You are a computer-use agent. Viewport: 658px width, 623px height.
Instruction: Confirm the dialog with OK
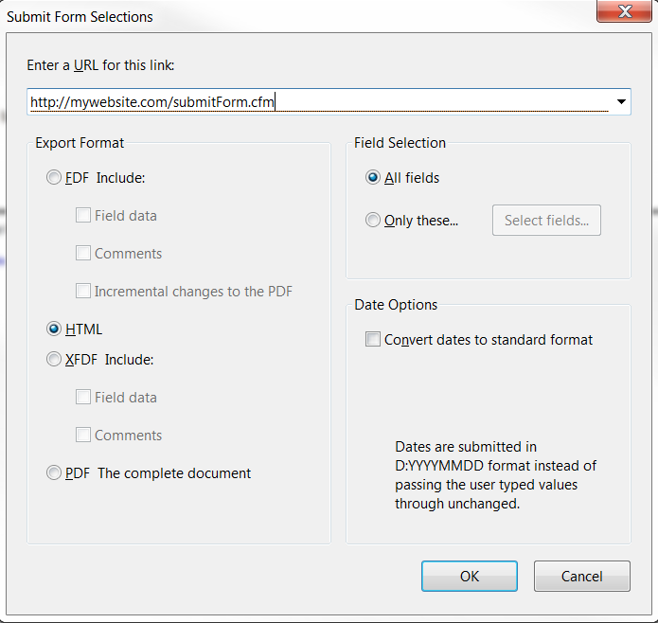[470, 576]
